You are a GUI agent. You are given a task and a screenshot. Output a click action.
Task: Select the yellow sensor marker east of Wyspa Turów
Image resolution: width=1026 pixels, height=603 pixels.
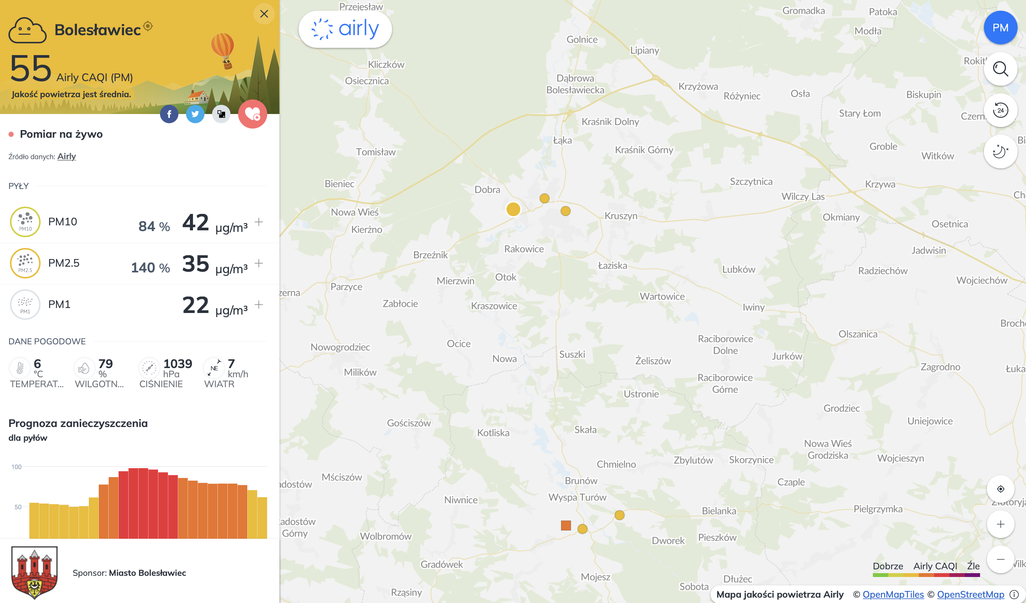619,515
